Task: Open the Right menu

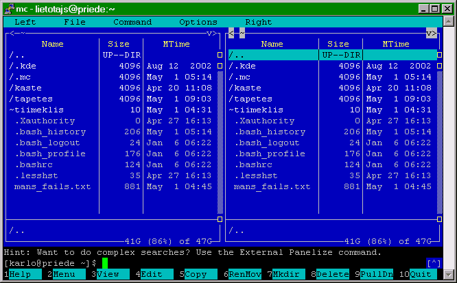Action: pyautogui.click(x=259, y=22)
